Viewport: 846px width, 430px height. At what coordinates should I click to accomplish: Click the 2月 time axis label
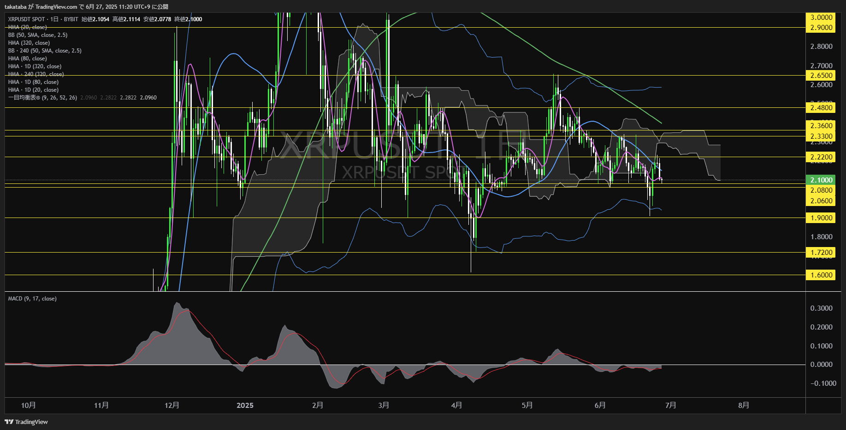point(318,405)
